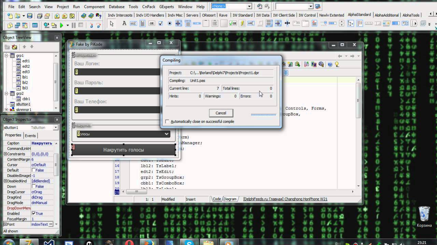Screen dimensions: 437x245
Task: Expand the sknmngr1 node in Object TreeView
Action: point(6,110)
